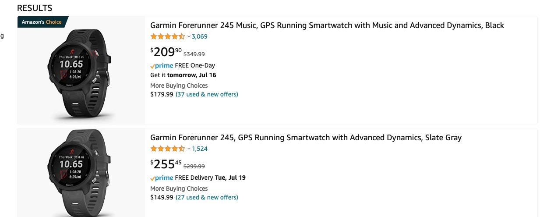The height and width of the screenshot is (217, 540).
Task: Open the Garmin Forerunner 245 Music product title
Action: pos(327,25)
